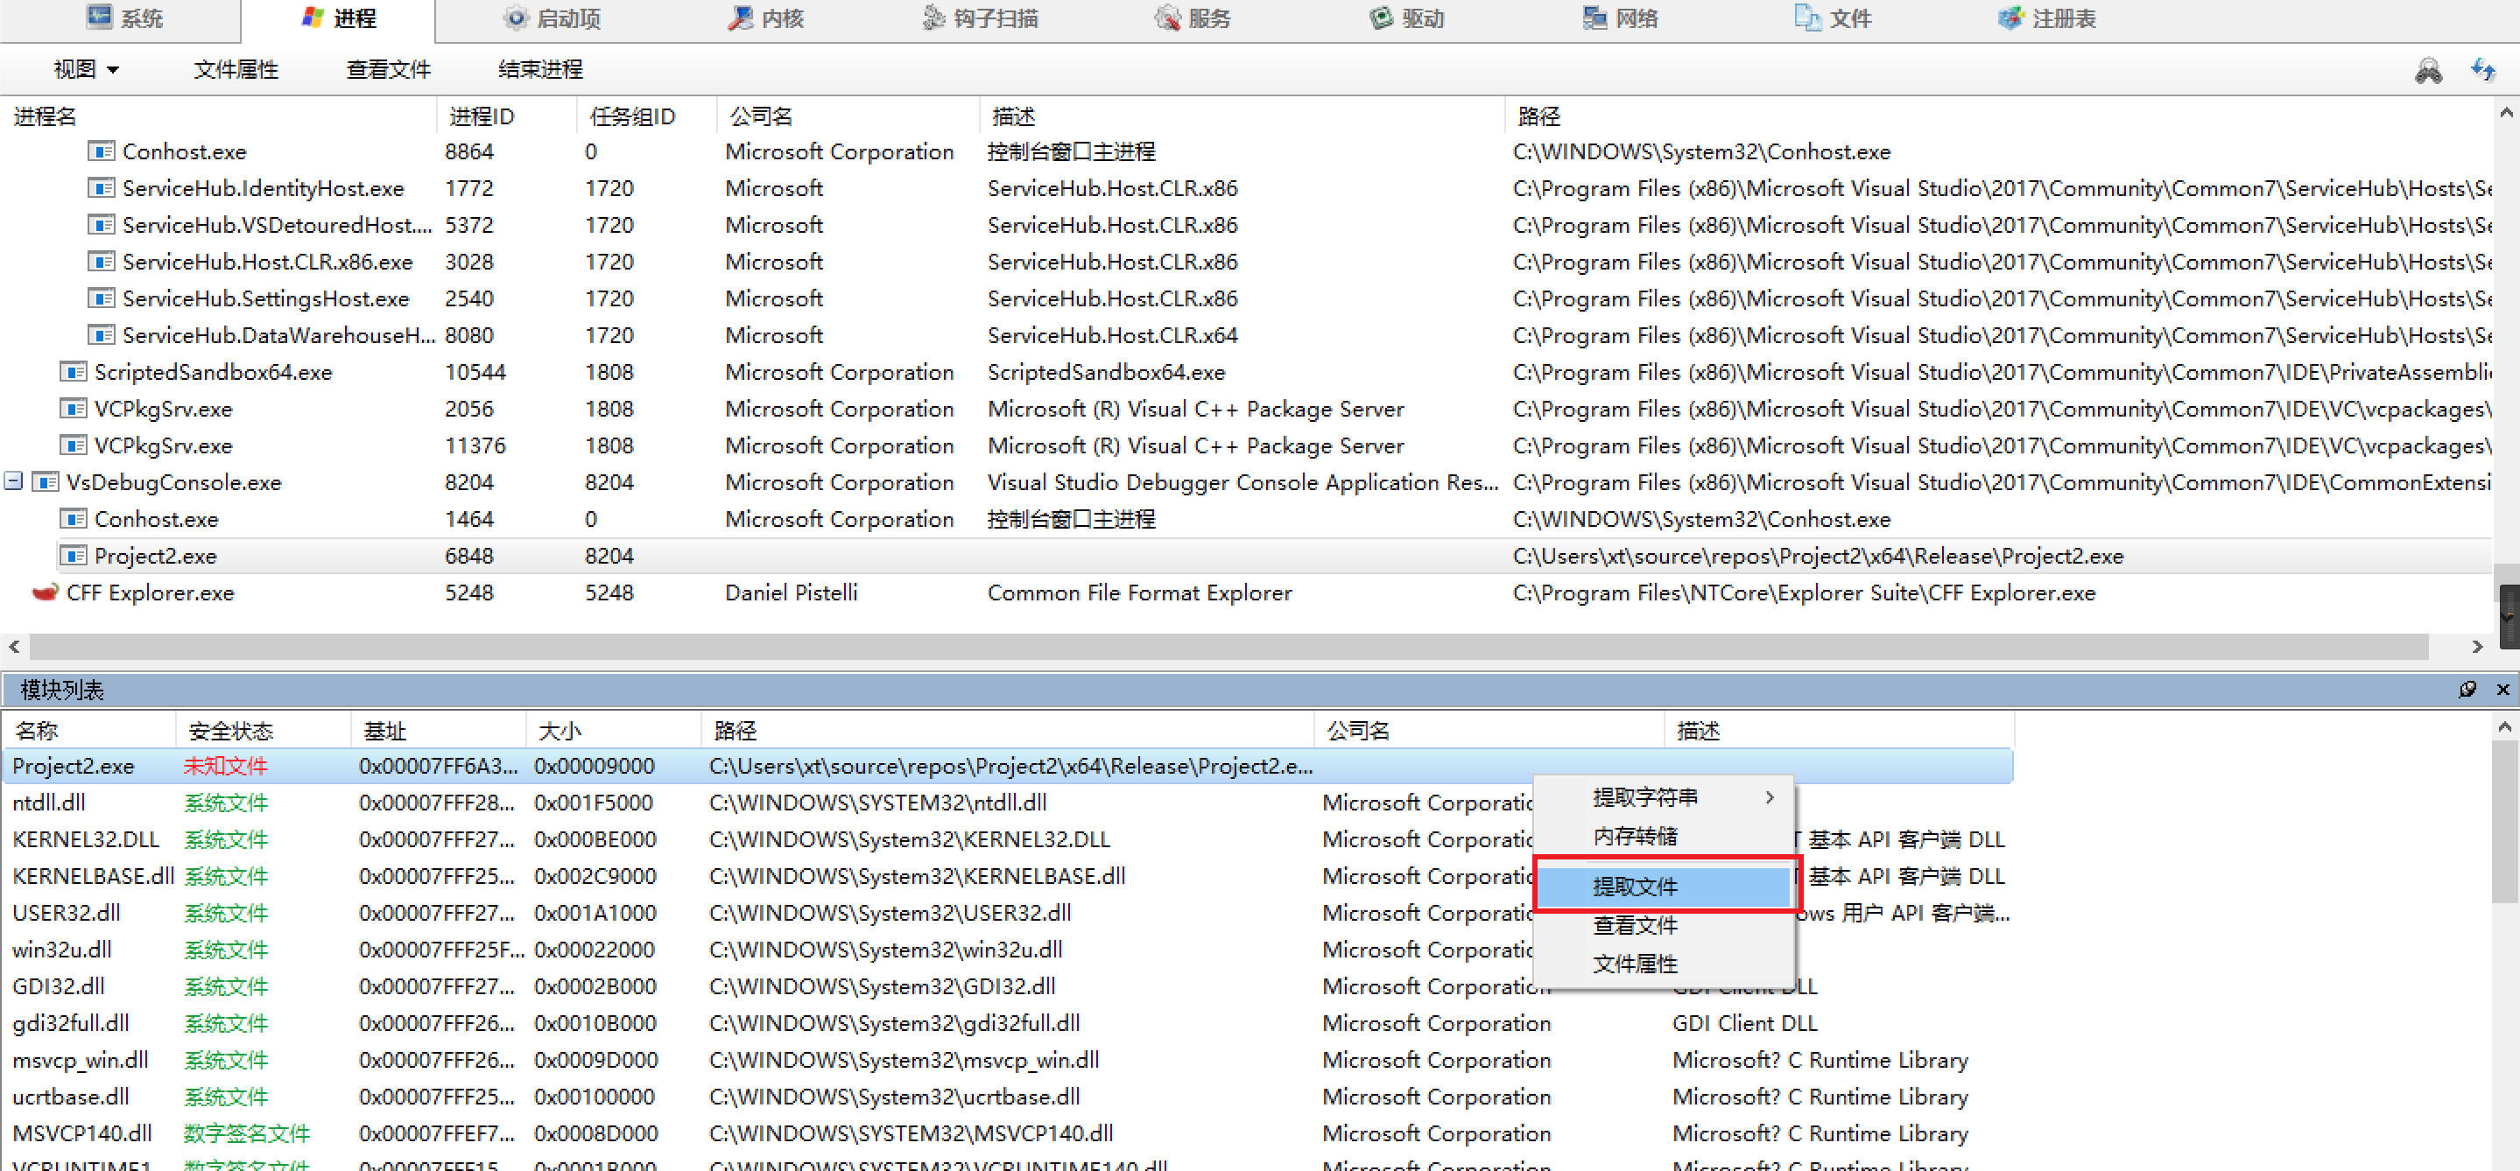Select the msvcp_win.dll module row
2520x1171 pixels.
[1008, 1060]
